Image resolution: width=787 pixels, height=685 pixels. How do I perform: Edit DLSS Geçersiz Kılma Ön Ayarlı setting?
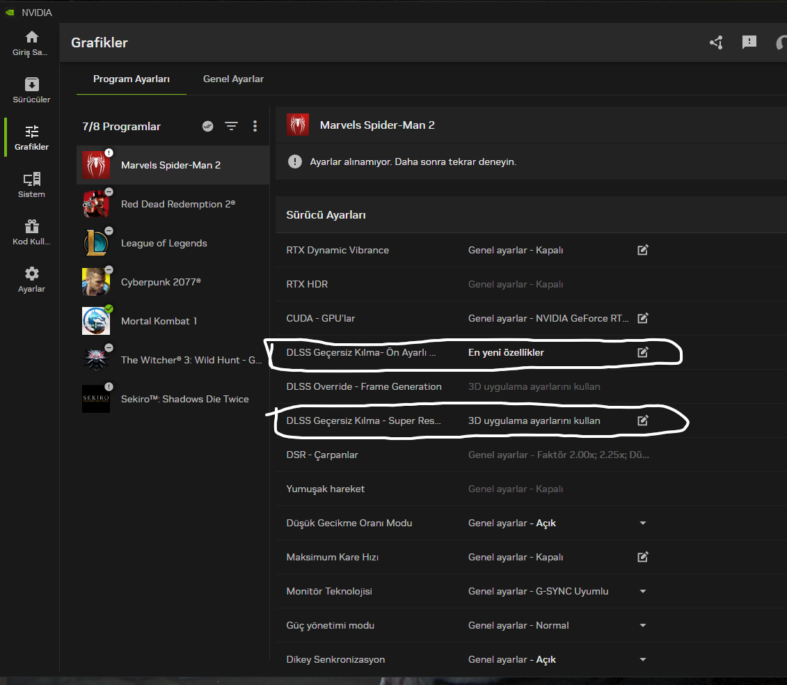(643, 352)
